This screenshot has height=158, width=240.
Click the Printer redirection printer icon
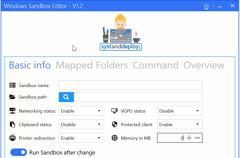[x=12, y=138]
